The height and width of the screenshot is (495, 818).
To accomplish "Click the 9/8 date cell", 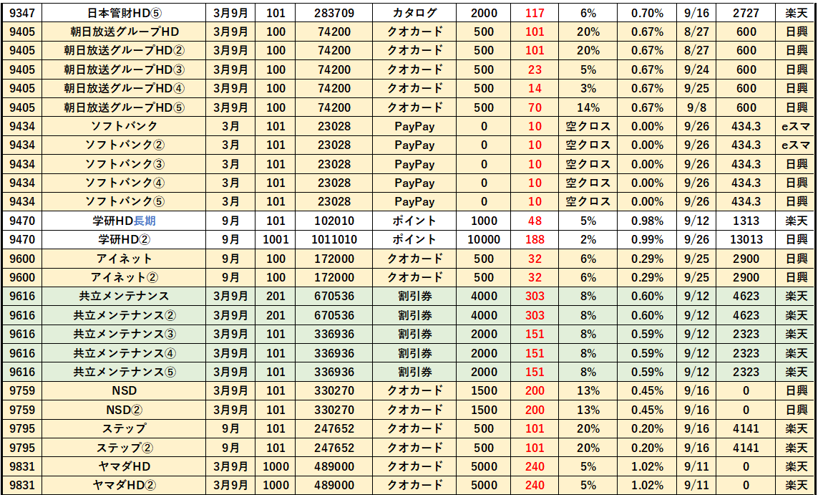I will (696, 107).
